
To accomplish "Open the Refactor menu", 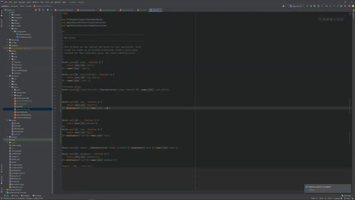I will (35, 2).
